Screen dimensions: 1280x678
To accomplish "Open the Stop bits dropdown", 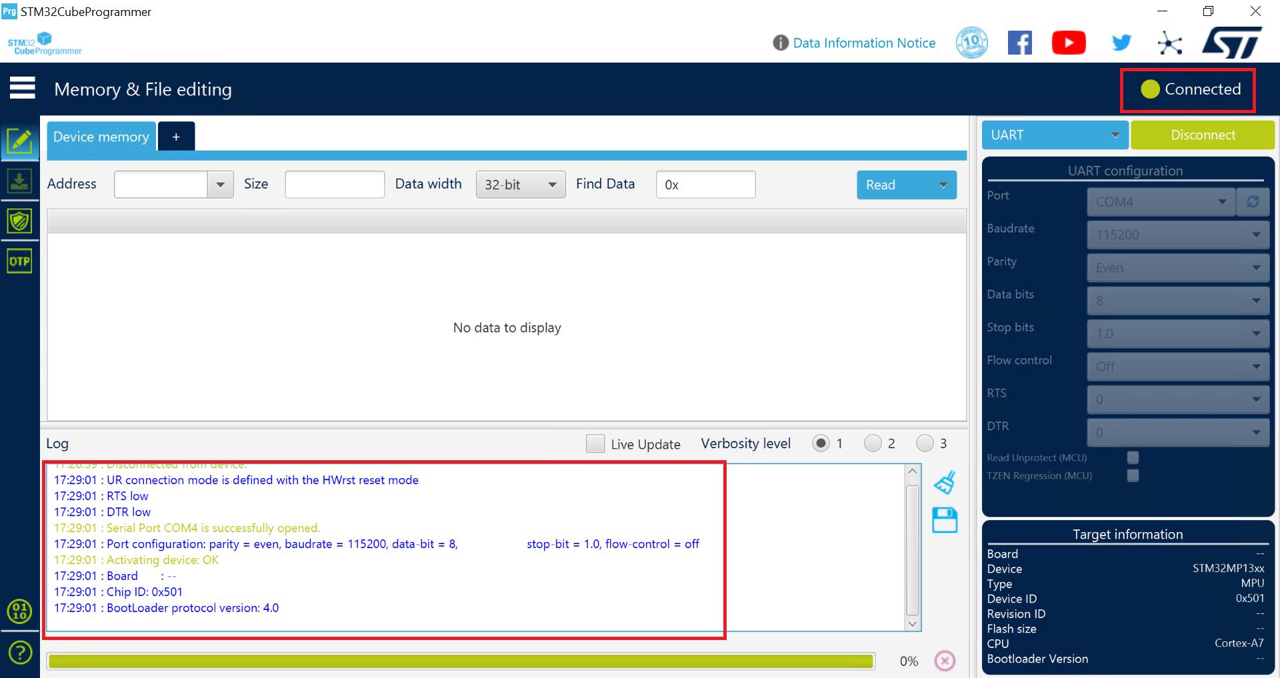I will pos(1178,334).
